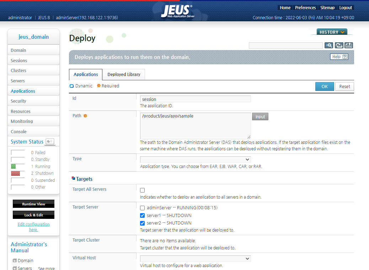Image resolution: width=369 pixels, height=270 pixels.
Task: Open Console in the sidebar menu
Action: coord(34,131)
